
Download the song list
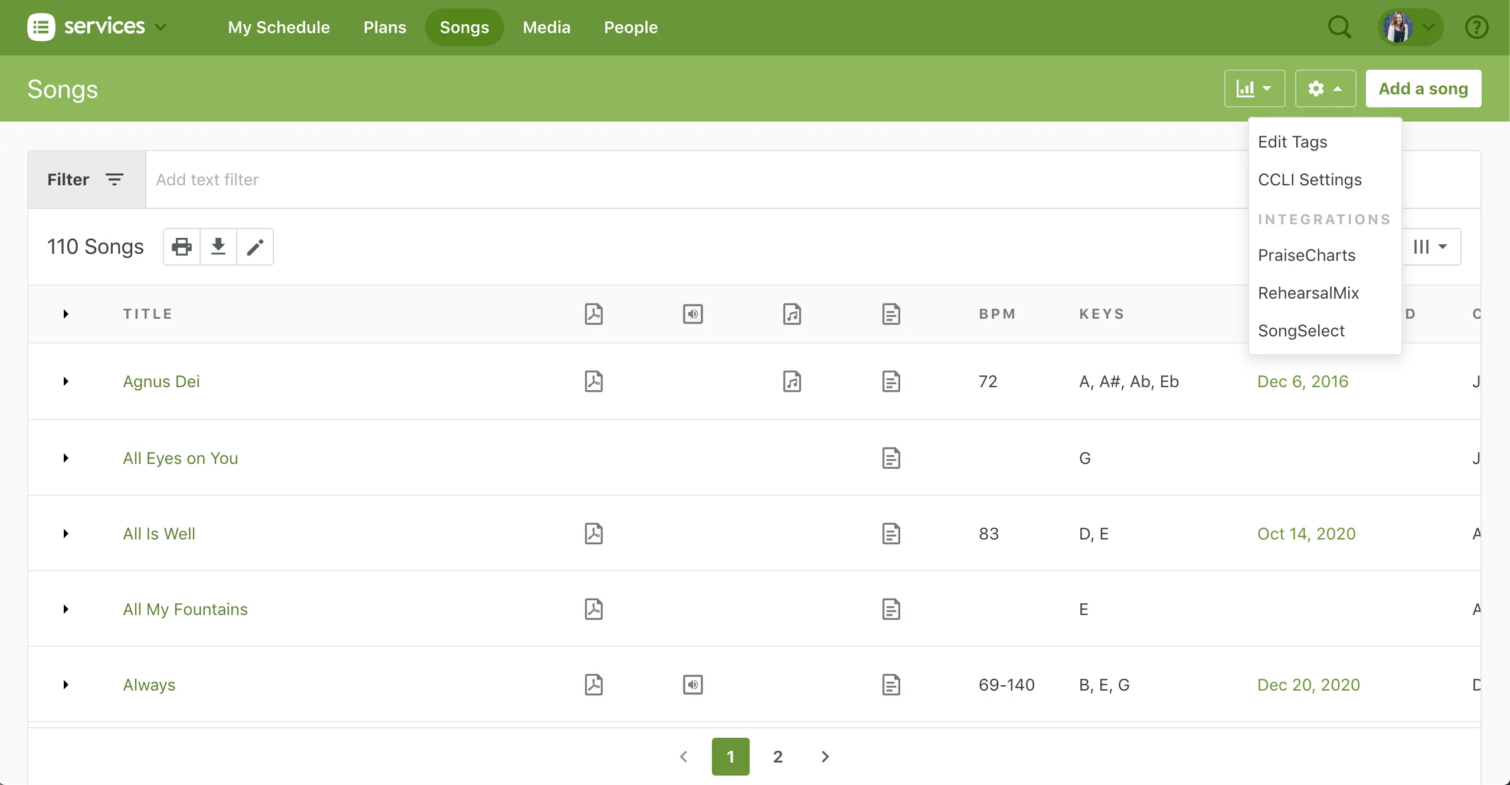click(218, 246)
